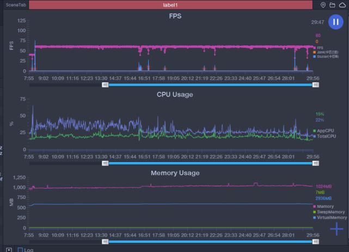The width and height of the screenshot is (349, 252).
Task: Expand the dropdown arrow beside Log
Action: pyautogui.click(x=9, y=250)
